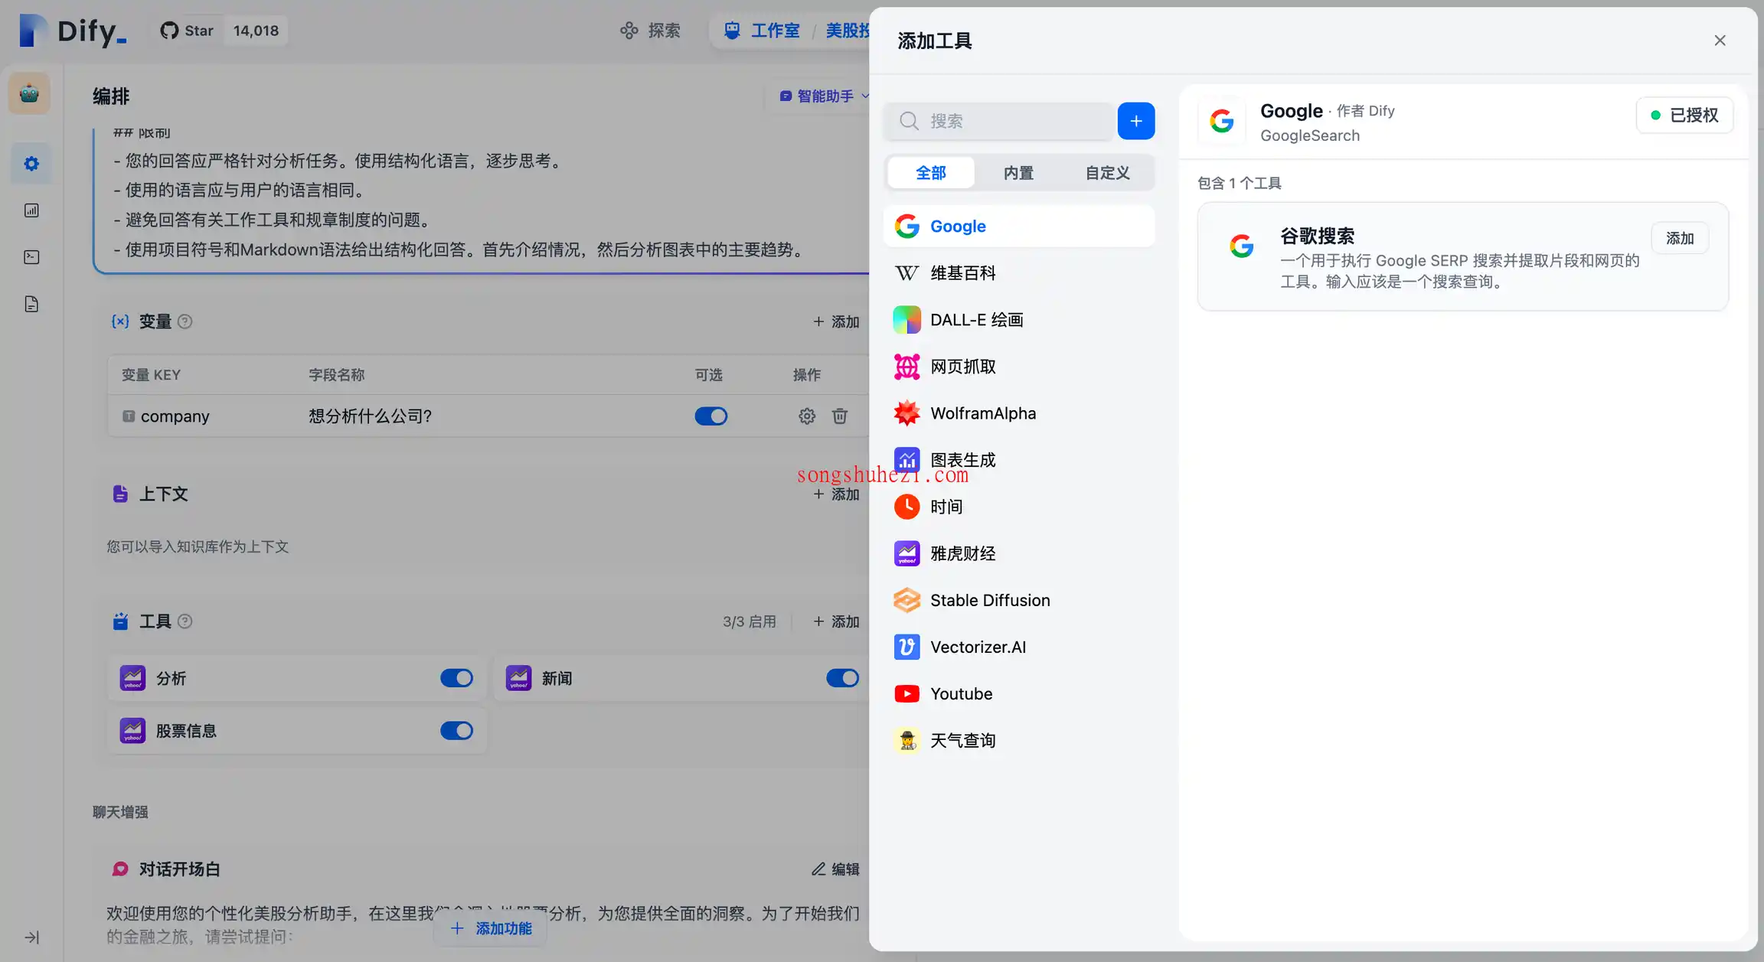This screenshot has width=1764, height=962.
Task: Select 雅虎财经 in the tool list
Action: pyautogui.click(x=1019, y=553)
